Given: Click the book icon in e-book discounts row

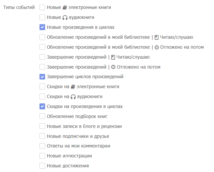Looking at the screenshot, I should pos(73,87).
